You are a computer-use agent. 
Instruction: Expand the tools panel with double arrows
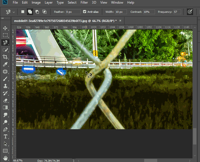[2, 18]
